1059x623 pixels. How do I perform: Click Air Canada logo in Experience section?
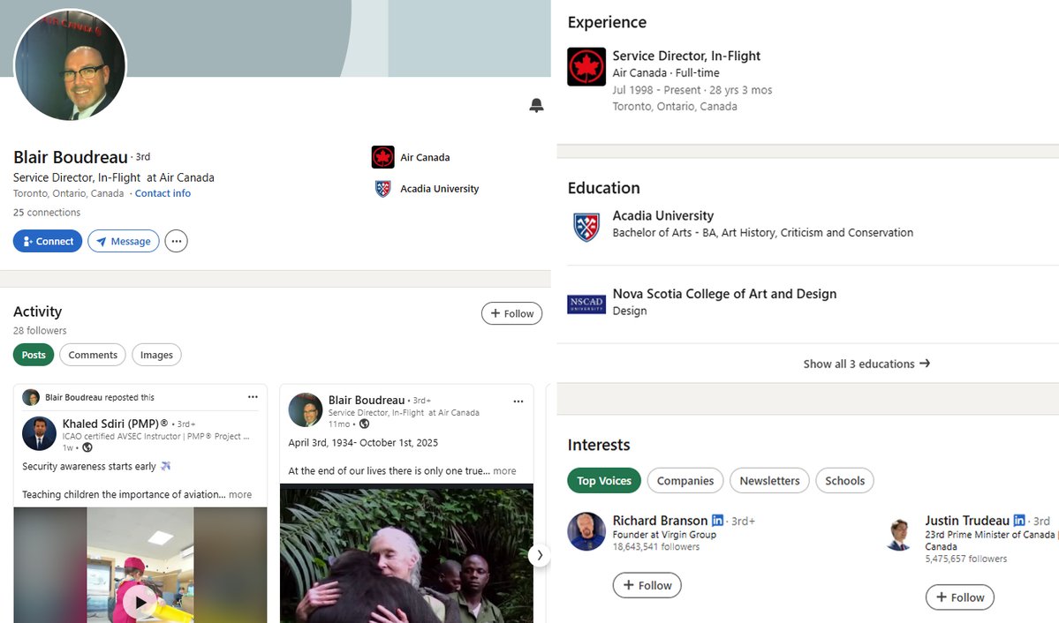[586, 67]
